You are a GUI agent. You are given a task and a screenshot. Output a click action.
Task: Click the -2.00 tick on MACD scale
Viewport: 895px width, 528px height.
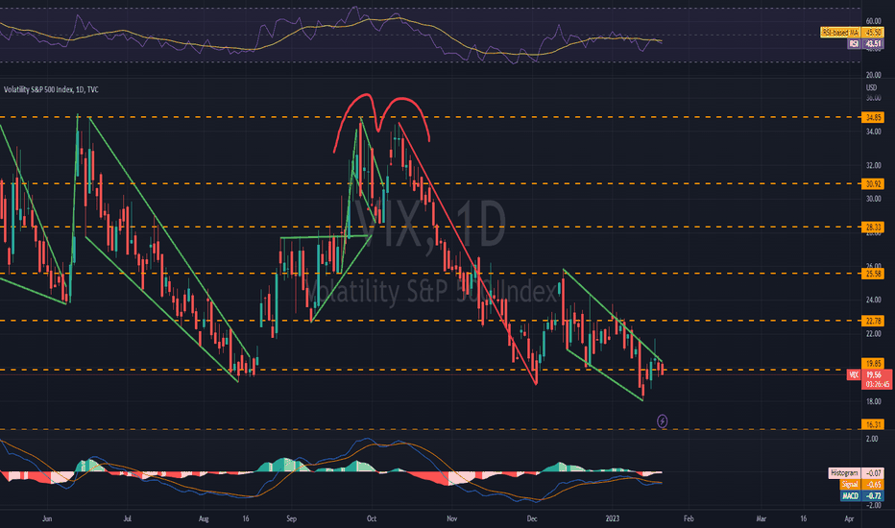pyautogui.click(x=872, y=505)
